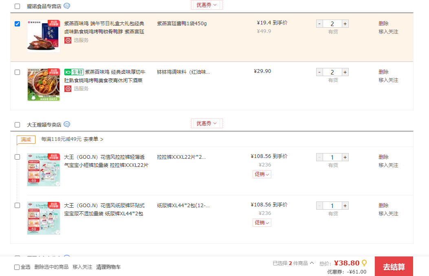Screen dimensions: 429x276
Task: Expand 优惠券 dropdown for 大王煌颖专卖店
Action: click(x=207, y=123)
